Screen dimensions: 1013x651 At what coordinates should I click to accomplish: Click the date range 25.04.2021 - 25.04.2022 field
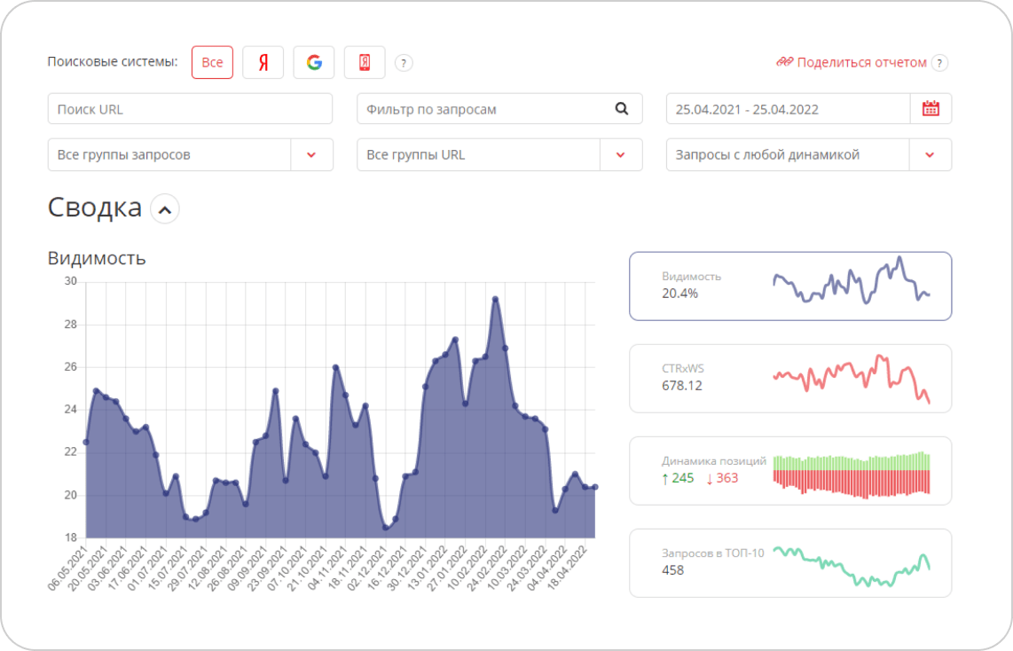coord(789,108)
